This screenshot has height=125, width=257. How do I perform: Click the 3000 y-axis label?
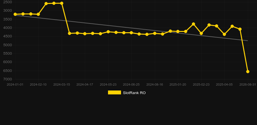[x=7, y=11]
